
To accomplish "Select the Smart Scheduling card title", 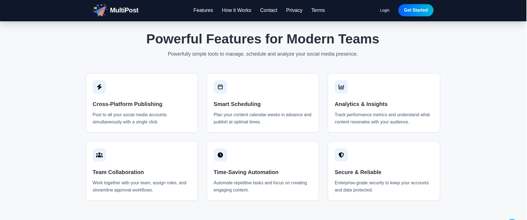I will point(237,104).
